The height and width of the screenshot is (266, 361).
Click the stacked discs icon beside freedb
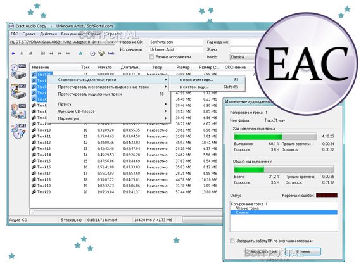(101, 53)
